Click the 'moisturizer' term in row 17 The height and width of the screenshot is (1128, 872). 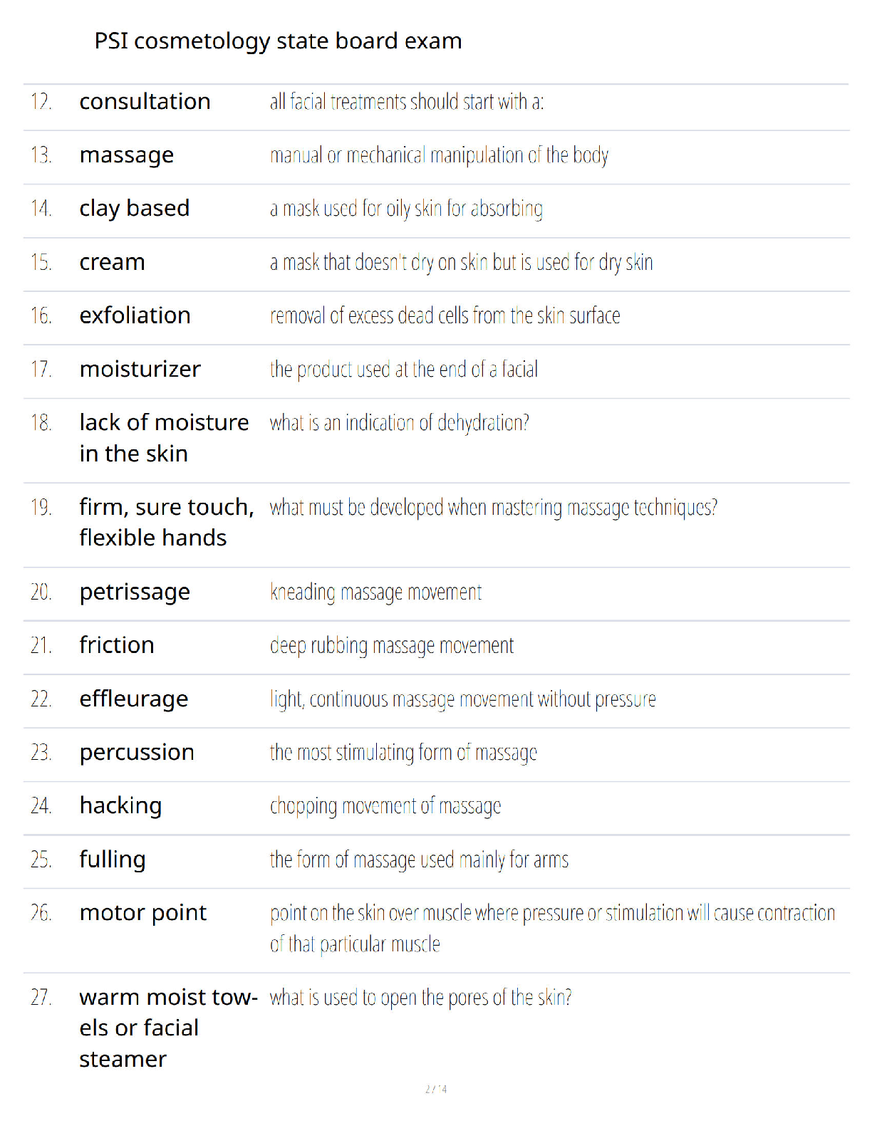[140, 369]
